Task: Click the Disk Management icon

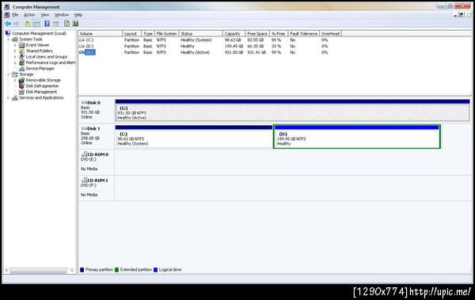Action: [x=21, y=92]
